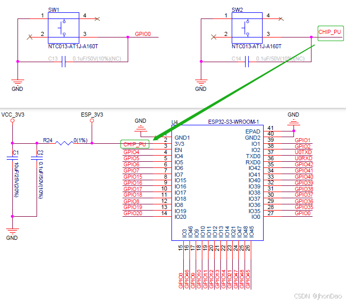Click the GPIO15 net label

pos(133,177)
